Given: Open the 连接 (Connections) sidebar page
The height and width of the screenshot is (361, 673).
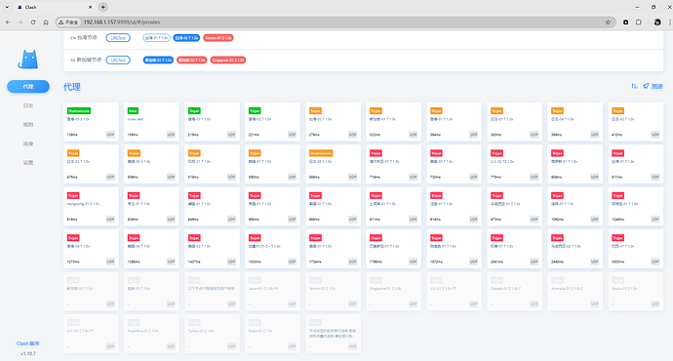Looking at the screenshot, I should coord(28,143).
